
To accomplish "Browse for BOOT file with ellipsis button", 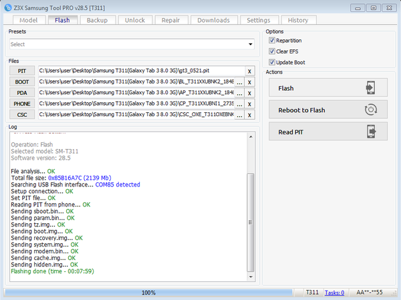I will (239, 82).
